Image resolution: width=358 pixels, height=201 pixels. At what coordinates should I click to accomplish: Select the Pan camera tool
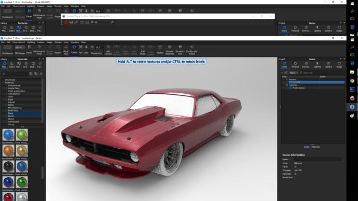tap(80, 49)
